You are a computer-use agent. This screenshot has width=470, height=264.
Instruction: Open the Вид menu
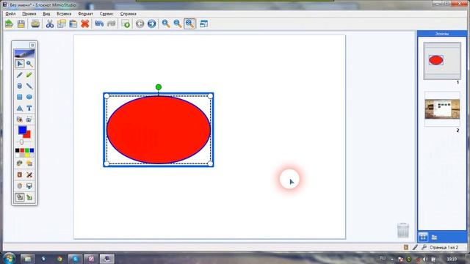tap(46, 14)
